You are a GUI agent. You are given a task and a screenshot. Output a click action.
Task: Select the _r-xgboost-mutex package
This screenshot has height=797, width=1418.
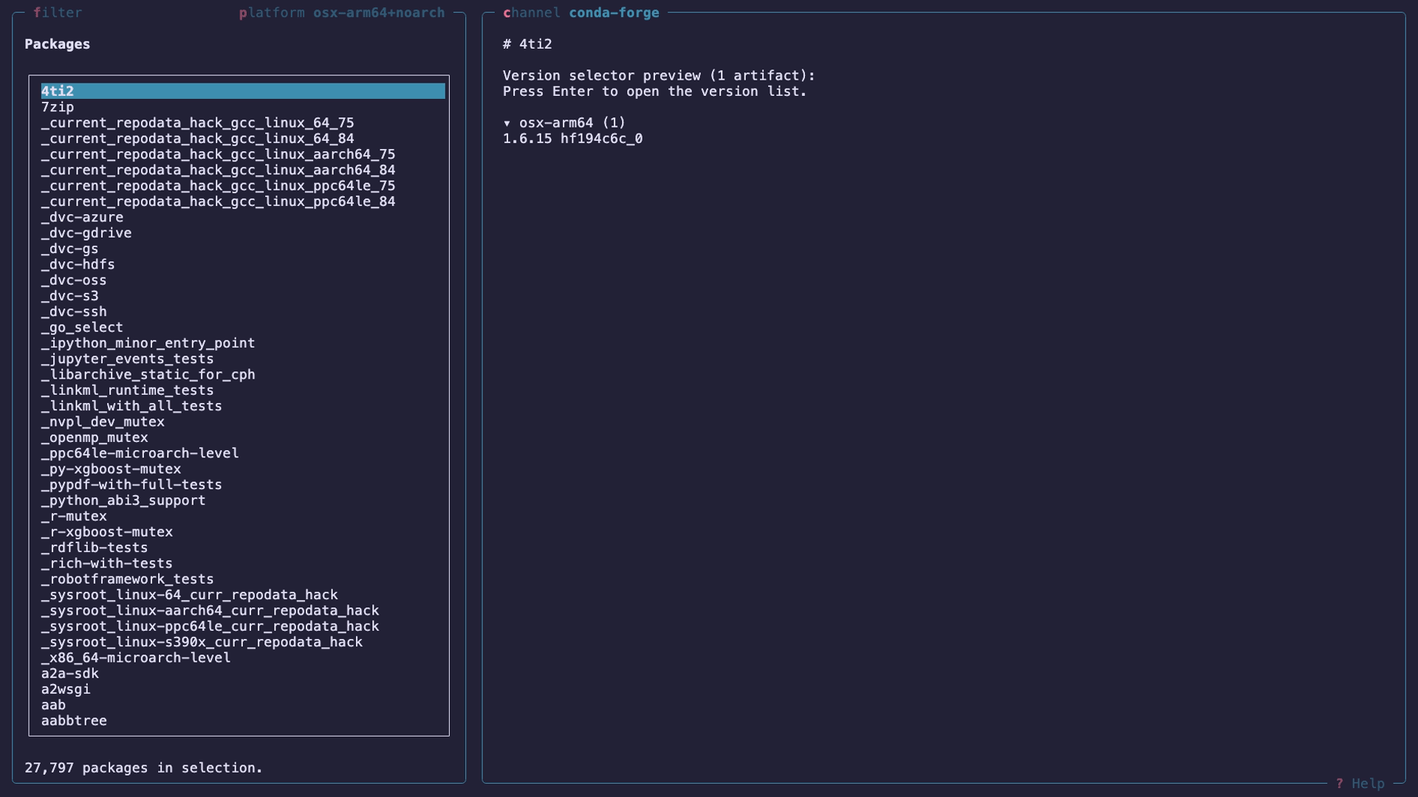pos(106,531)
